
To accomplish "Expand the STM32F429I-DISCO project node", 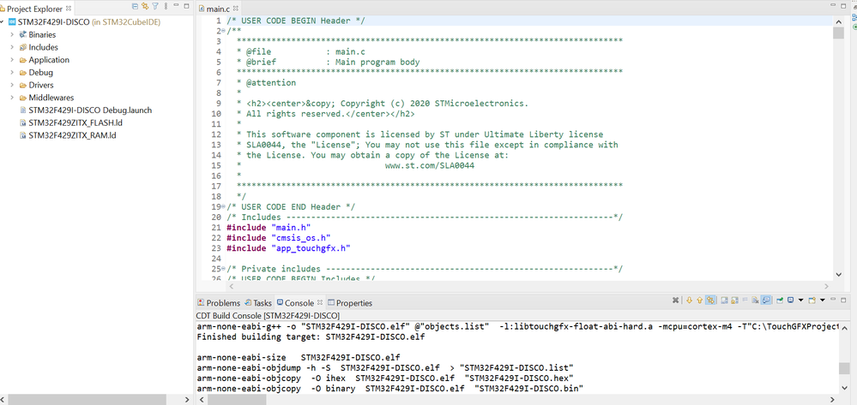I will [3, 21].
